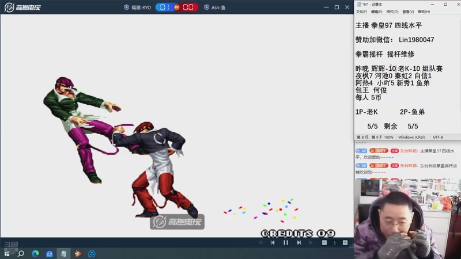Image resolution: width=461 pixels, height=259 pixels.
Task: Minimize the 奇趣电玩 game window
Action: 326,7
